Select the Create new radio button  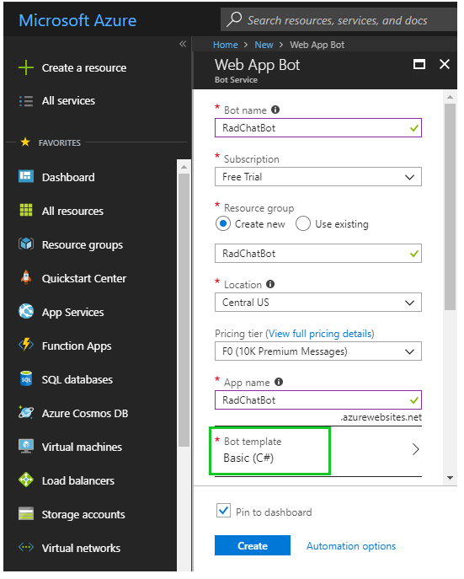[223, 224]
